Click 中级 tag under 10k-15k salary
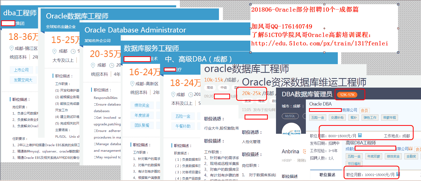Screen dimensions: 421x181 tap(224, 88)
